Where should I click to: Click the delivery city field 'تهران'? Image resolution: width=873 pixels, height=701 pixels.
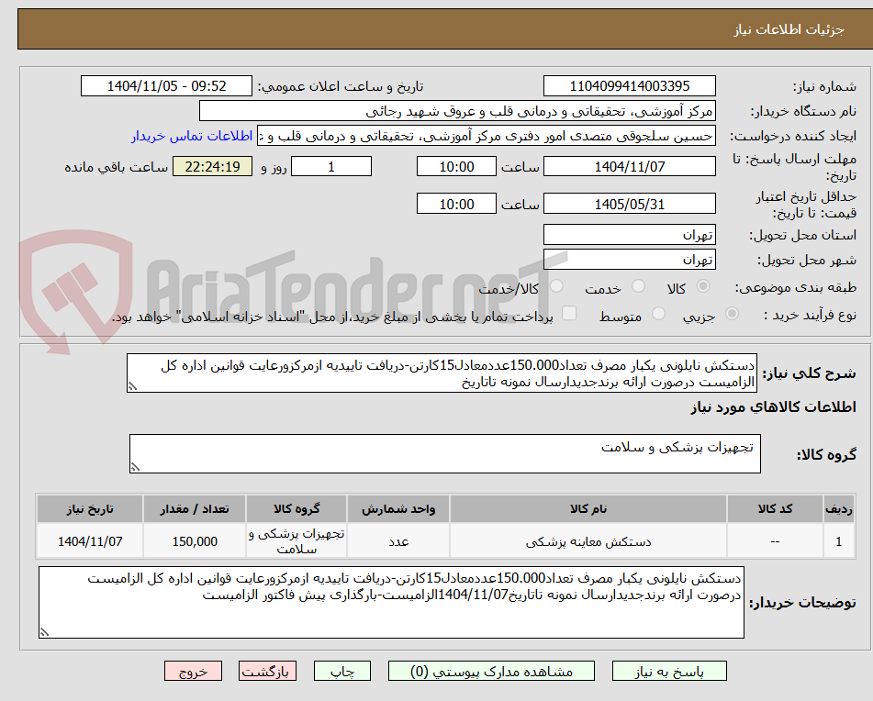pos(630,260)
